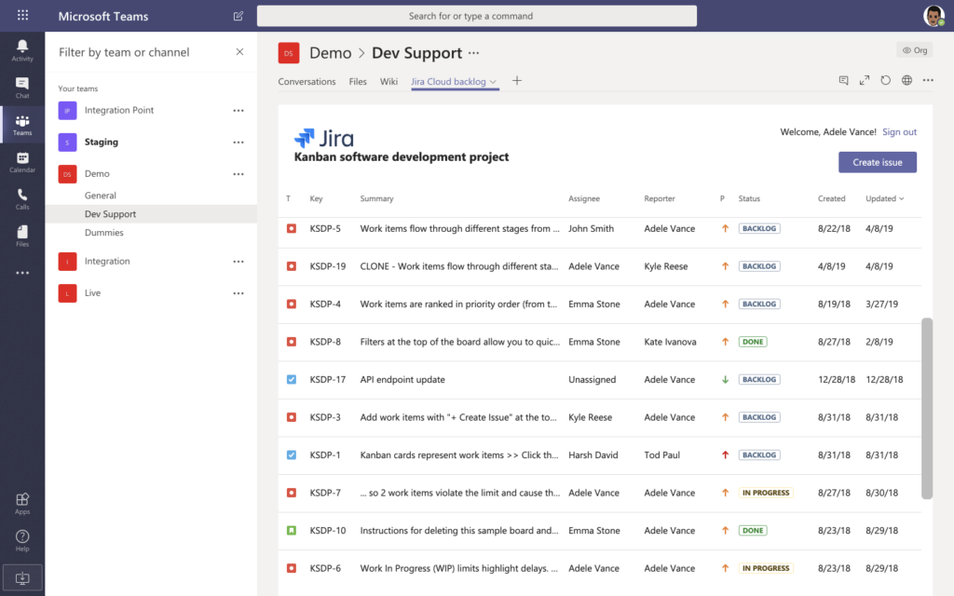Expand the tab to full screen
The height and width of the screenshot is (596, 954).
865,80
